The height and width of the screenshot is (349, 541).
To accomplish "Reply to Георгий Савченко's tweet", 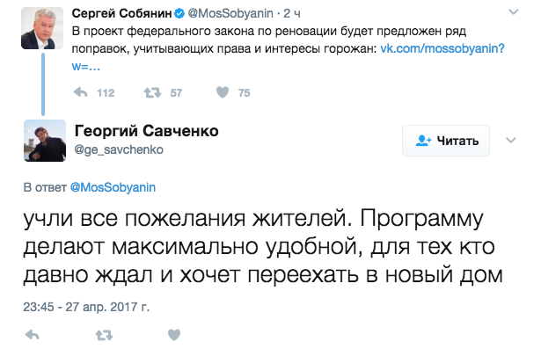I will point(33,335).
